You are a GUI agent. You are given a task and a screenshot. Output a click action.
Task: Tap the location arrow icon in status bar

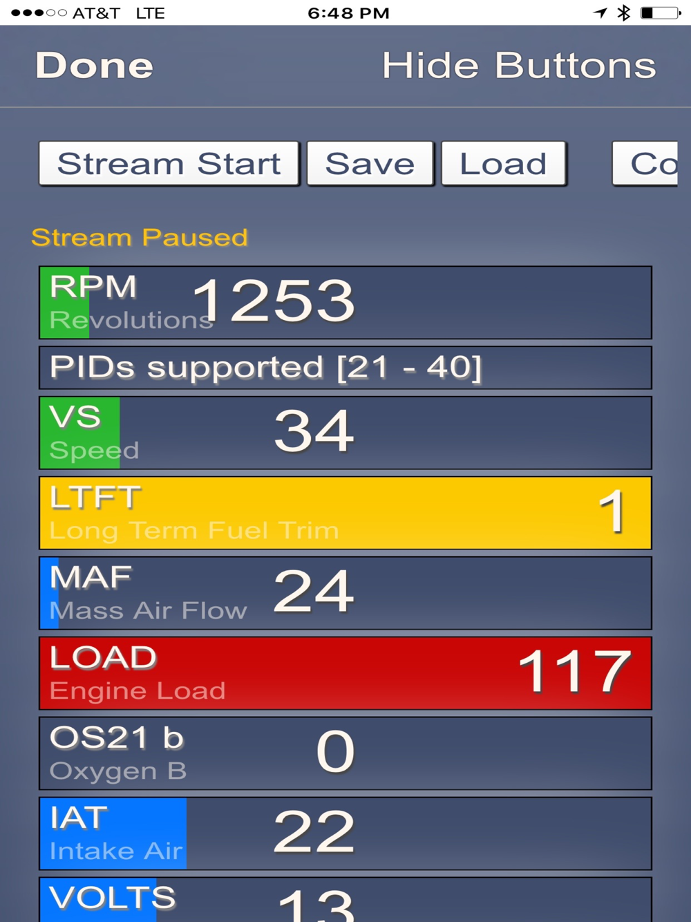(x=600, y=12)
